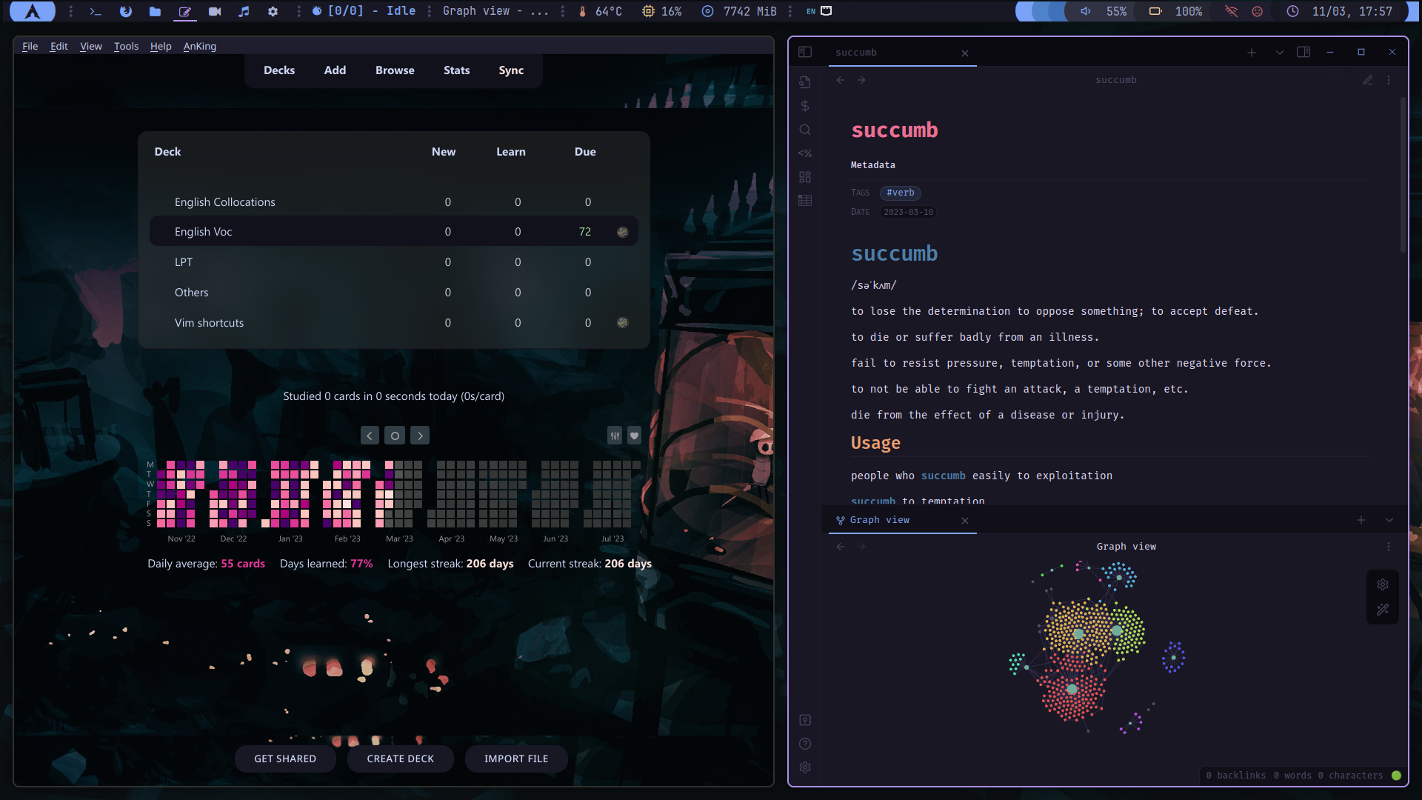Open the English Voc deck options gear
Screen dimensions: 1422x800
point(622,232)
